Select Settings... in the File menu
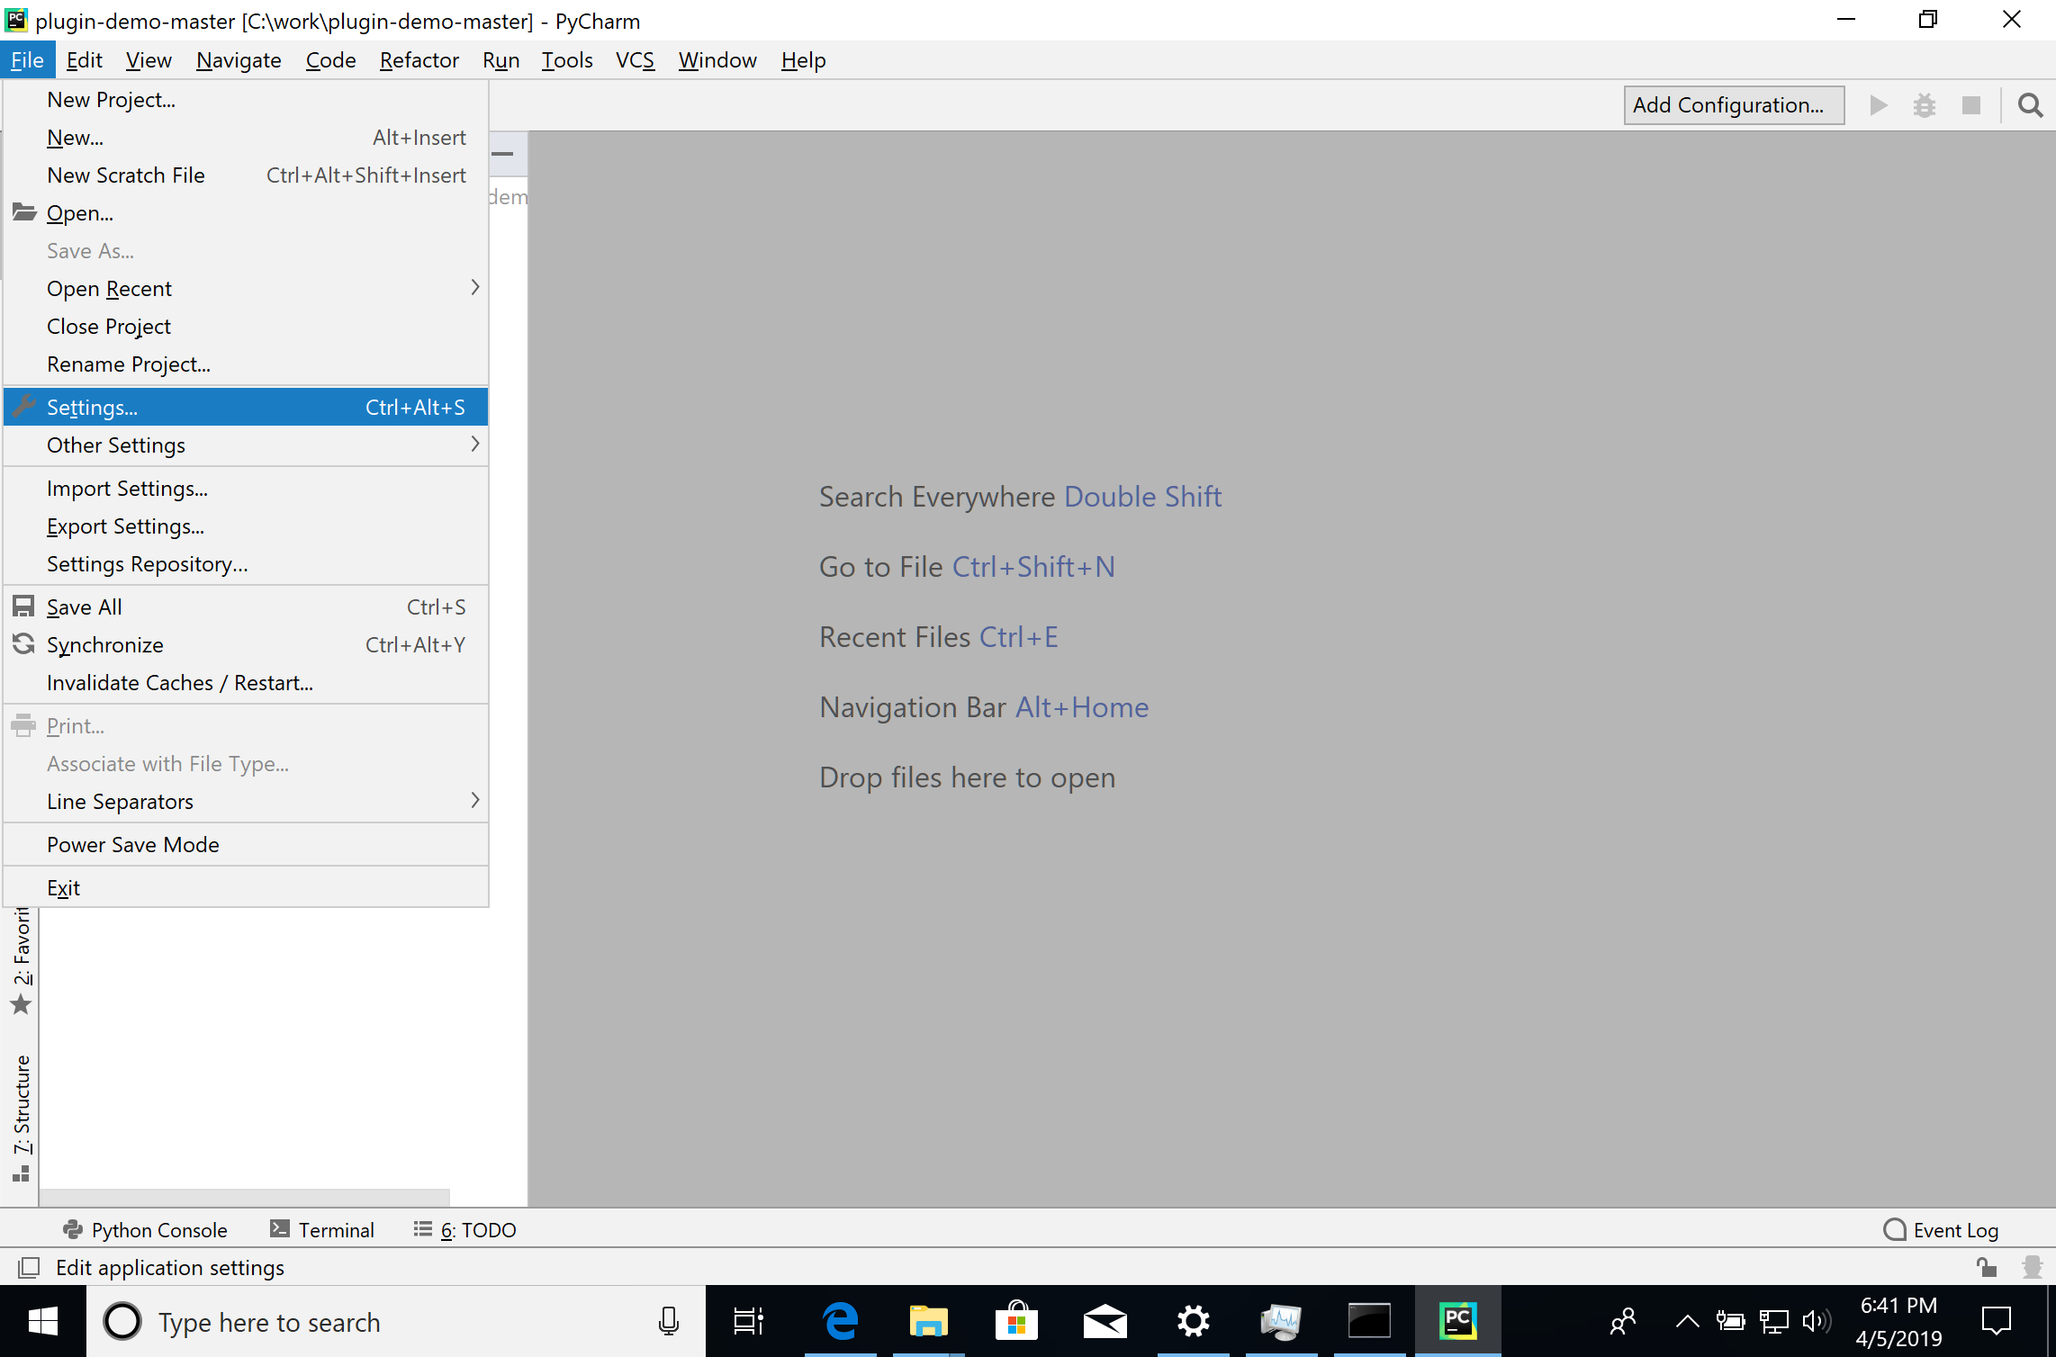 coord(246,408)
